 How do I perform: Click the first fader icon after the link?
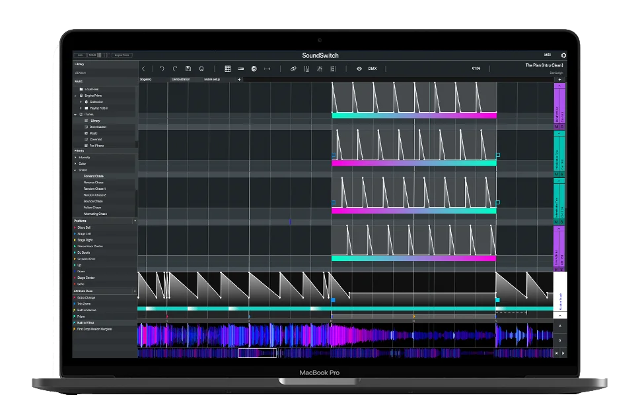306,69
